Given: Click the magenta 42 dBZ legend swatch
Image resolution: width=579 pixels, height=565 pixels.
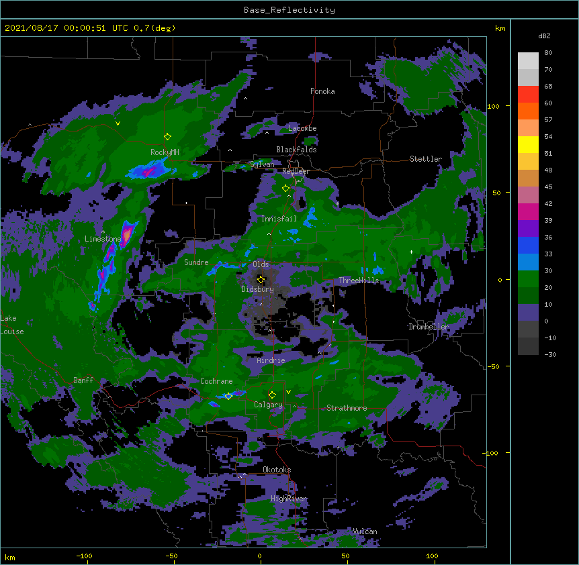Looking at the screenshot, I should pos(528,211).
